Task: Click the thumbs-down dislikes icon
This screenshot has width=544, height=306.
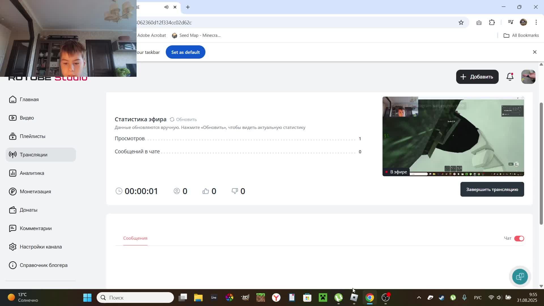Action: 235,191
